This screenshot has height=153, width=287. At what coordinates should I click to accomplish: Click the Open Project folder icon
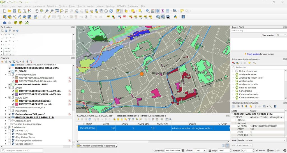tap(10, 11)
